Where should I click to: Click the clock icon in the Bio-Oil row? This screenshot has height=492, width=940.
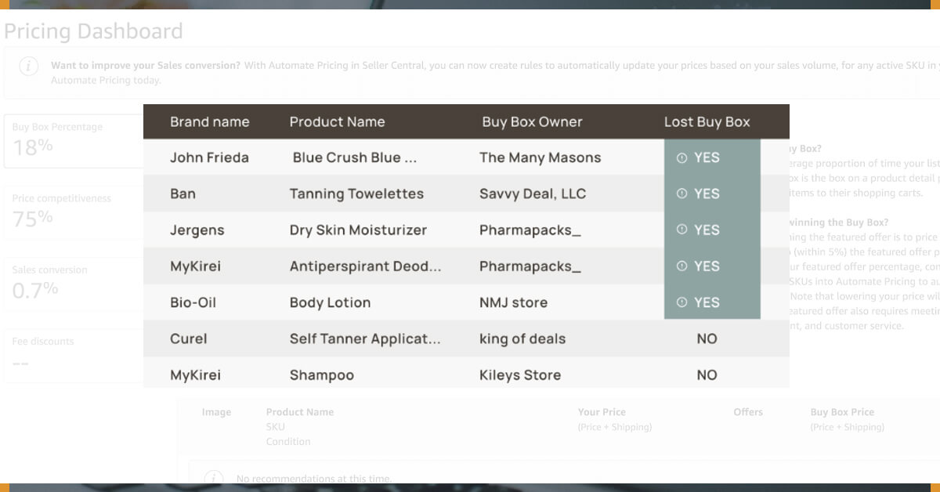[x=681, y=302]
